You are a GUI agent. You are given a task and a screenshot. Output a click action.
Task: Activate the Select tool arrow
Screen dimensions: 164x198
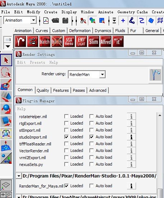(x=6, y=60)
